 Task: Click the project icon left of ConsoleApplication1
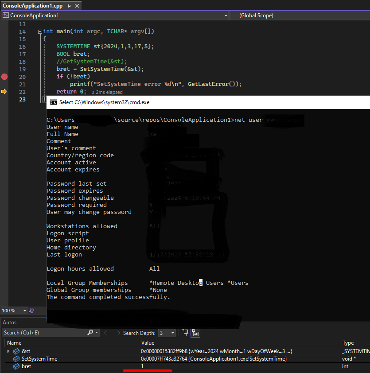pyautogui.click(x=5, y=15)
